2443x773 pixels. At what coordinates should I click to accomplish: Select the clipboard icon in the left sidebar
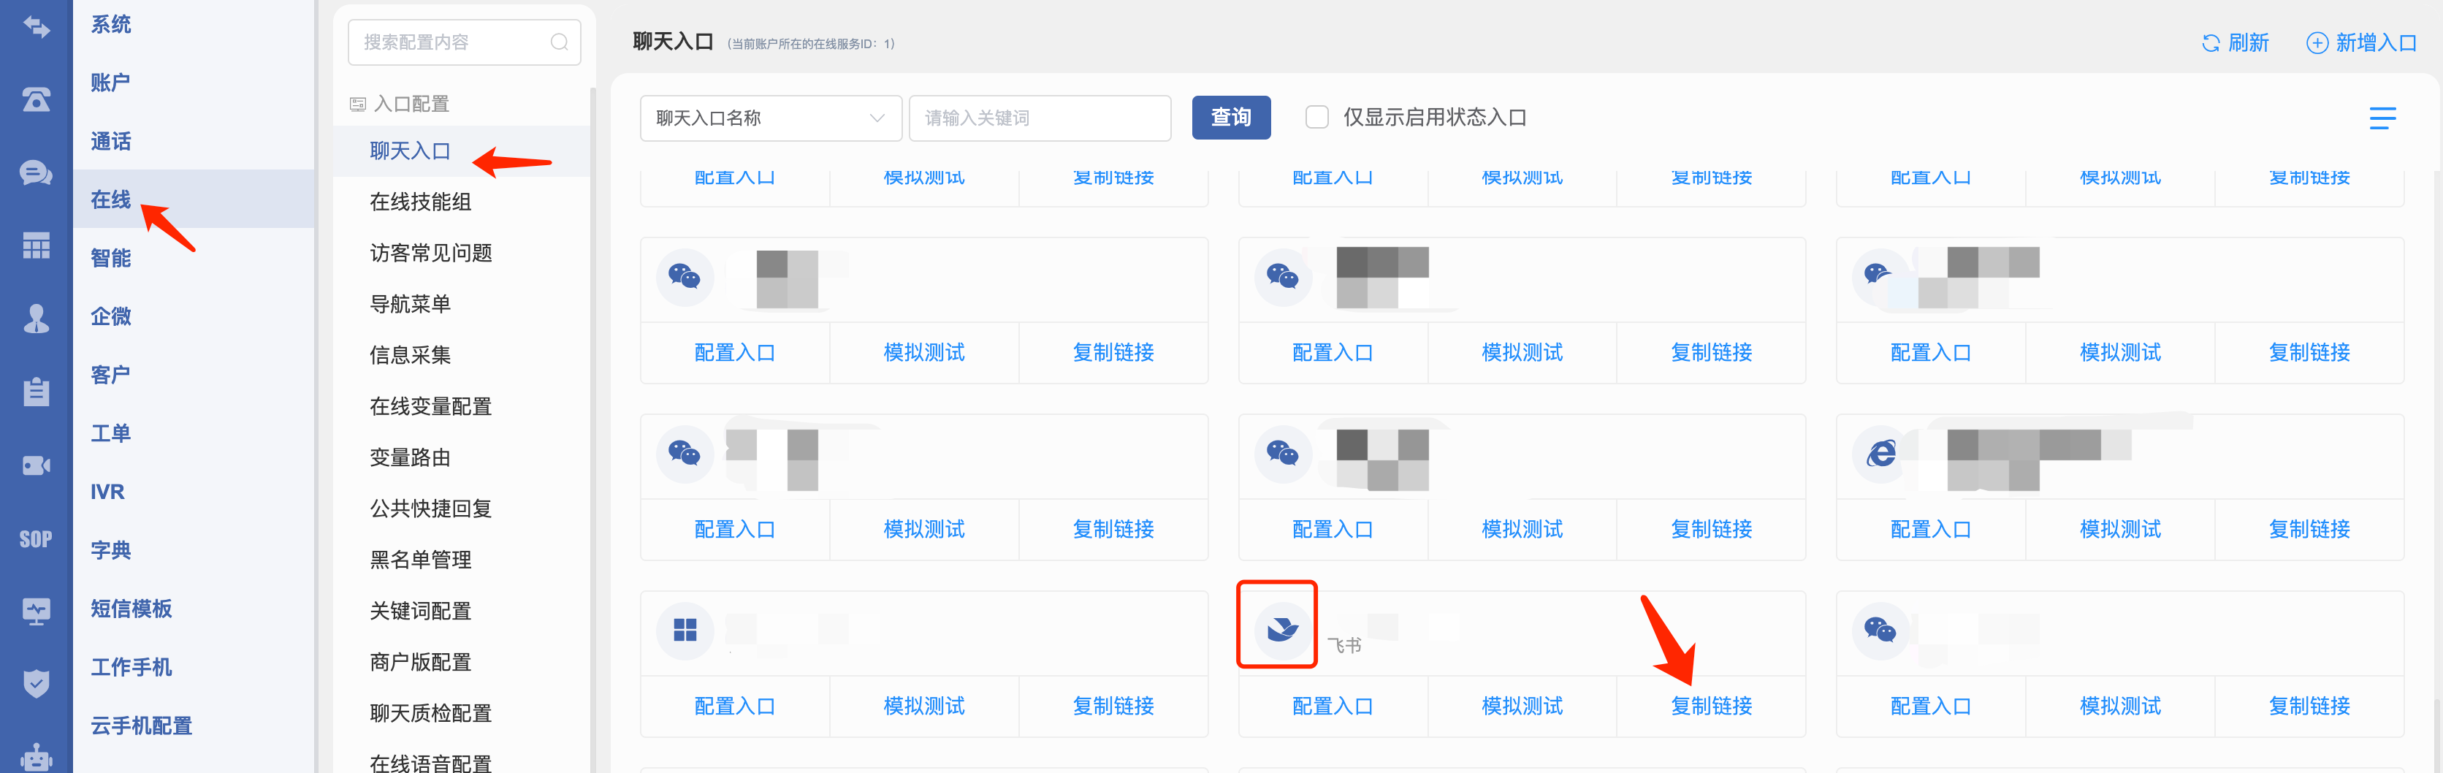click(x=36, y=391)
